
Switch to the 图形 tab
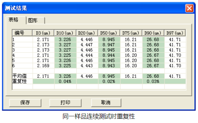click(x=36, y=20)
